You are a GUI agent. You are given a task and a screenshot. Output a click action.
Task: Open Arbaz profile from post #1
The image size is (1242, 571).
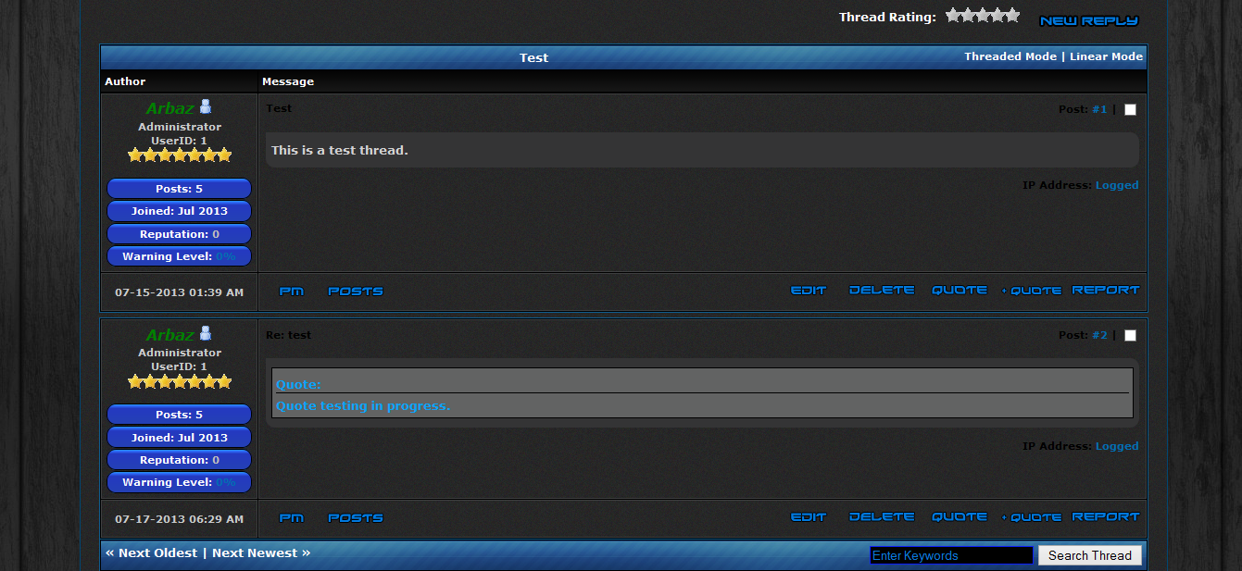pos(169,108)
